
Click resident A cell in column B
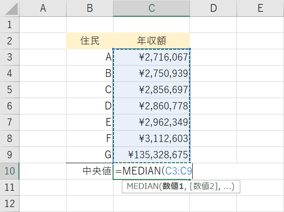tap(90, 57)
